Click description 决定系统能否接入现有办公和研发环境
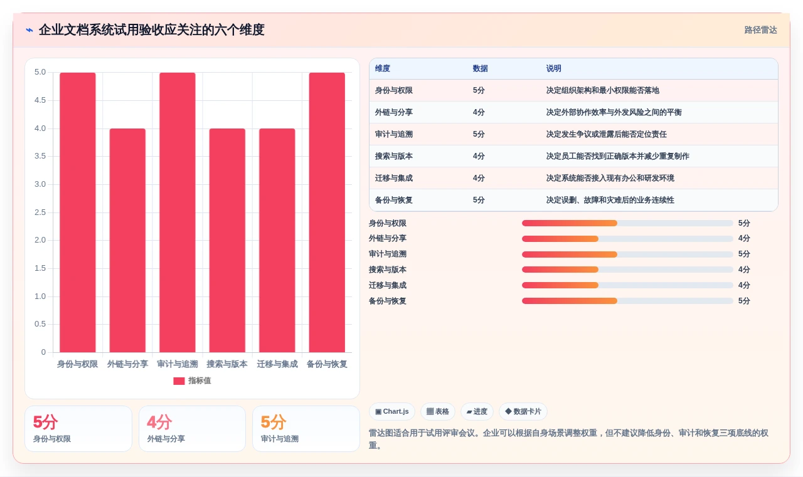This screenshot has width=803, height=477. coord(610,178)
